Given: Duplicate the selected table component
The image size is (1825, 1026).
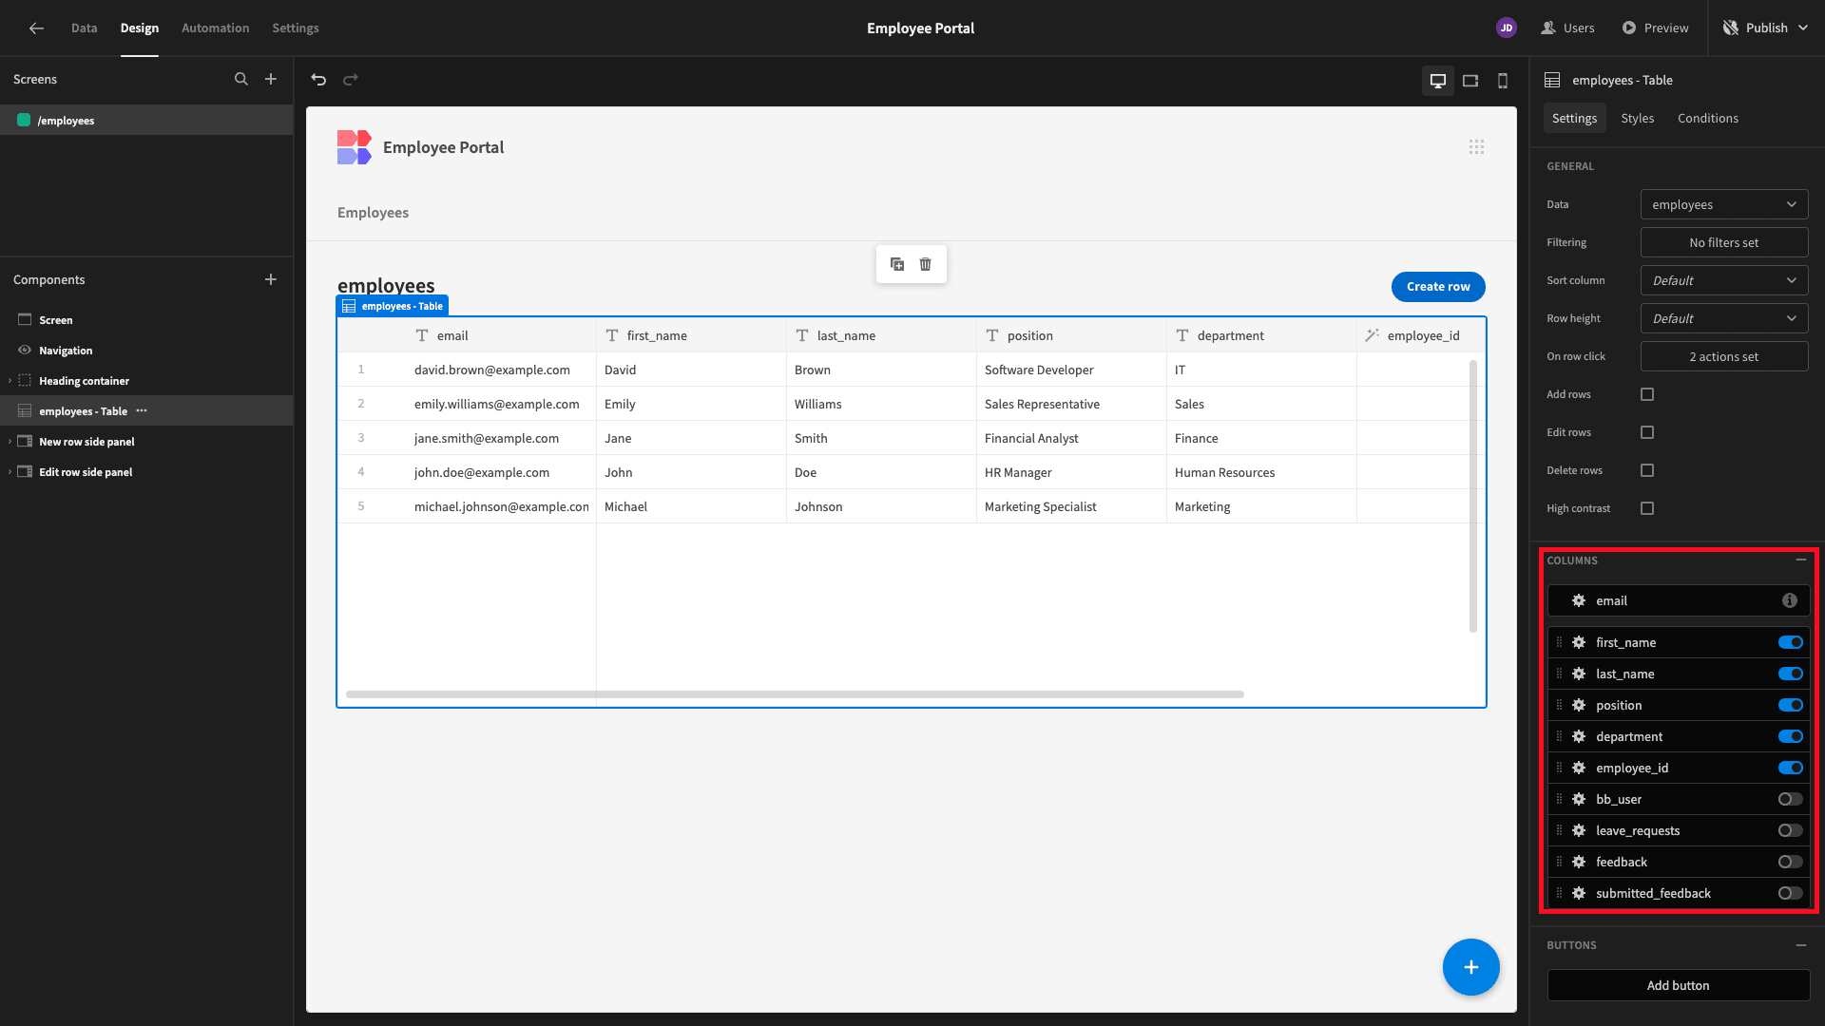Looking at the screenshot, I should [897, 264].
